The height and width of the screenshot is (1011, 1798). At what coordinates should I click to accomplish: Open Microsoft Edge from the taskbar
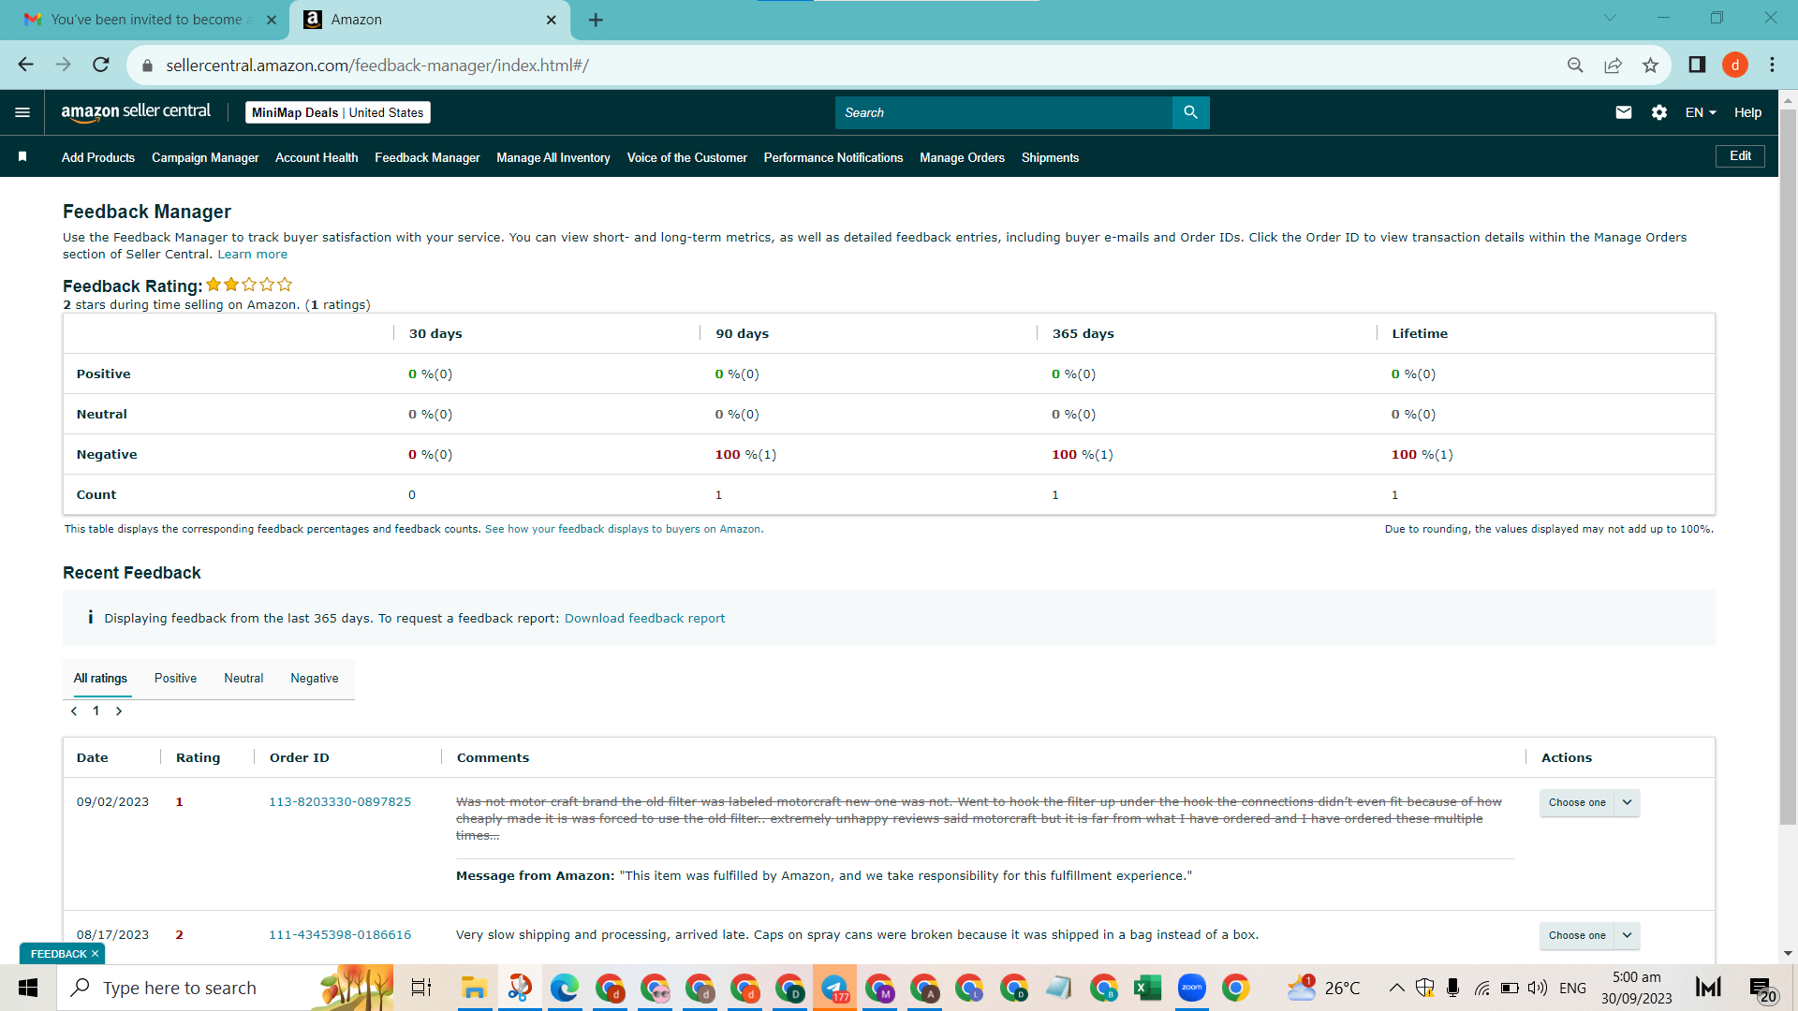click(x=564, y=988)
